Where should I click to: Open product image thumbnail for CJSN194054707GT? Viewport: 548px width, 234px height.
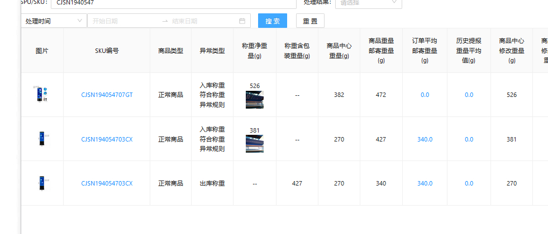(42, 94)
